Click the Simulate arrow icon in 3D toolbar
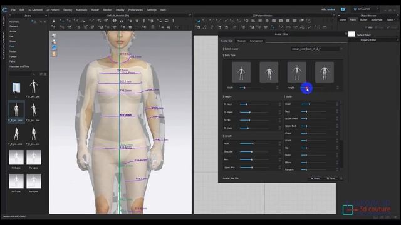401x225 pixels. [x=54, y=21]
